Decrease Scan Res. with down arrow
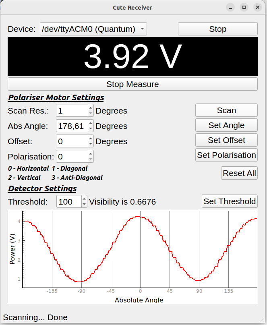This screenshot has width=267, height=325. click(91, 114)
